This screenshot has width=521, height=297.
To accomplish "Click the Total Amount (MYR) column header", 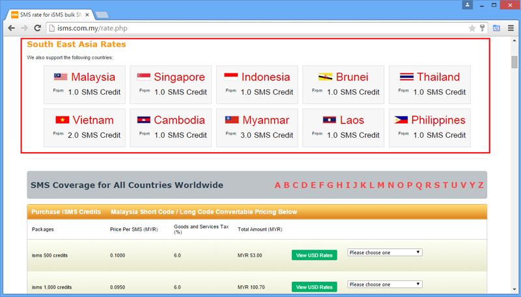I will tap(260, 229).
